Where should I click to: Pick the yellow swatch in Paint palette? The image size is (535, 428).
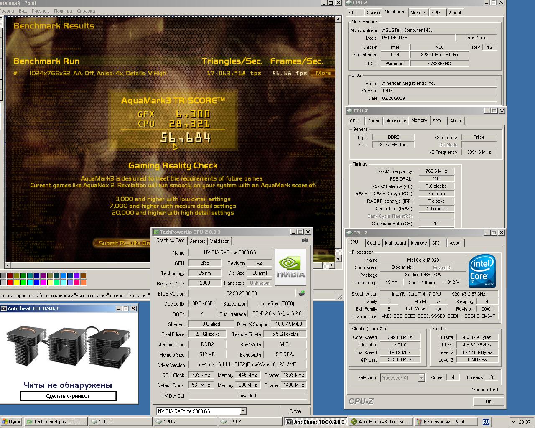[x=17, y=283]
